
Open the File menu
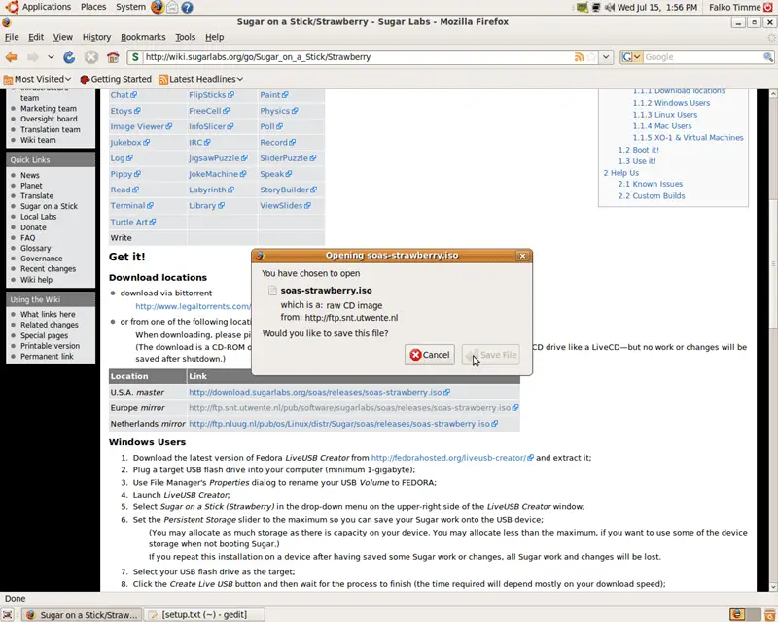tap(12, 37)
